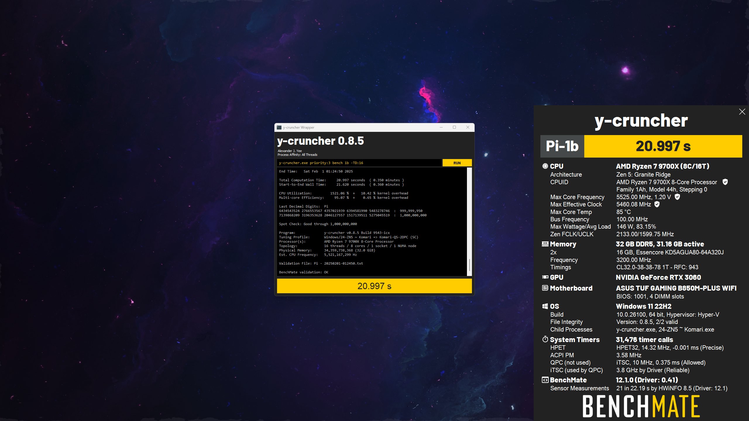Screen dimensions: 749x421
Task: Click 'y-cruncher.exe, 24-ZN5 ~ Komari.exe' child processes
Action: [x=665, y=329]
